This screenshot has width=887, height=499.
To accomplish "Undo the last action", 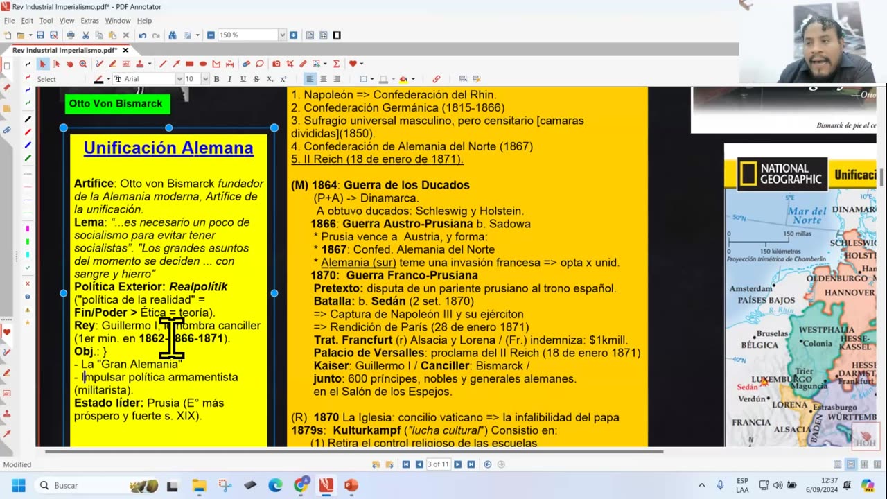I will click(142, 35).
